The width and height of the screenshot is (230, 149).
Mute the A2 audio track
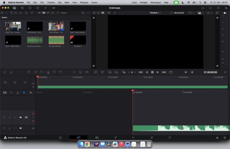21,128
